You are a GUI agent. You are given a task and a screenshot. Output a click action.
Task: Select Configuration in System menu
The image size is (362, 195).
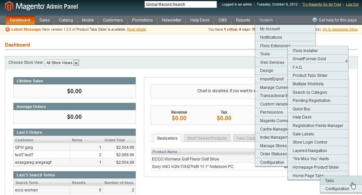click(271, 162)
